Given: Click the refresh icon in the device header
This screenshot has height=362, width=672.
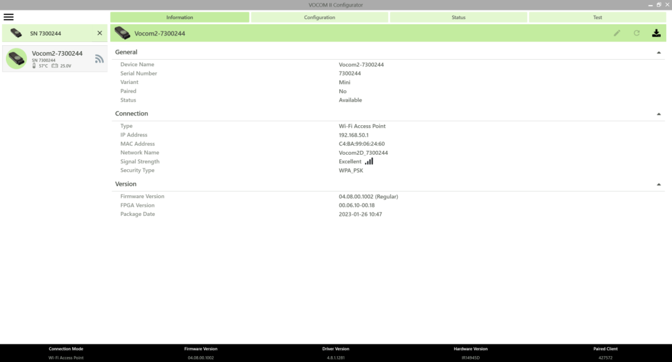Looking at the screenshot, I should point(637,33).
